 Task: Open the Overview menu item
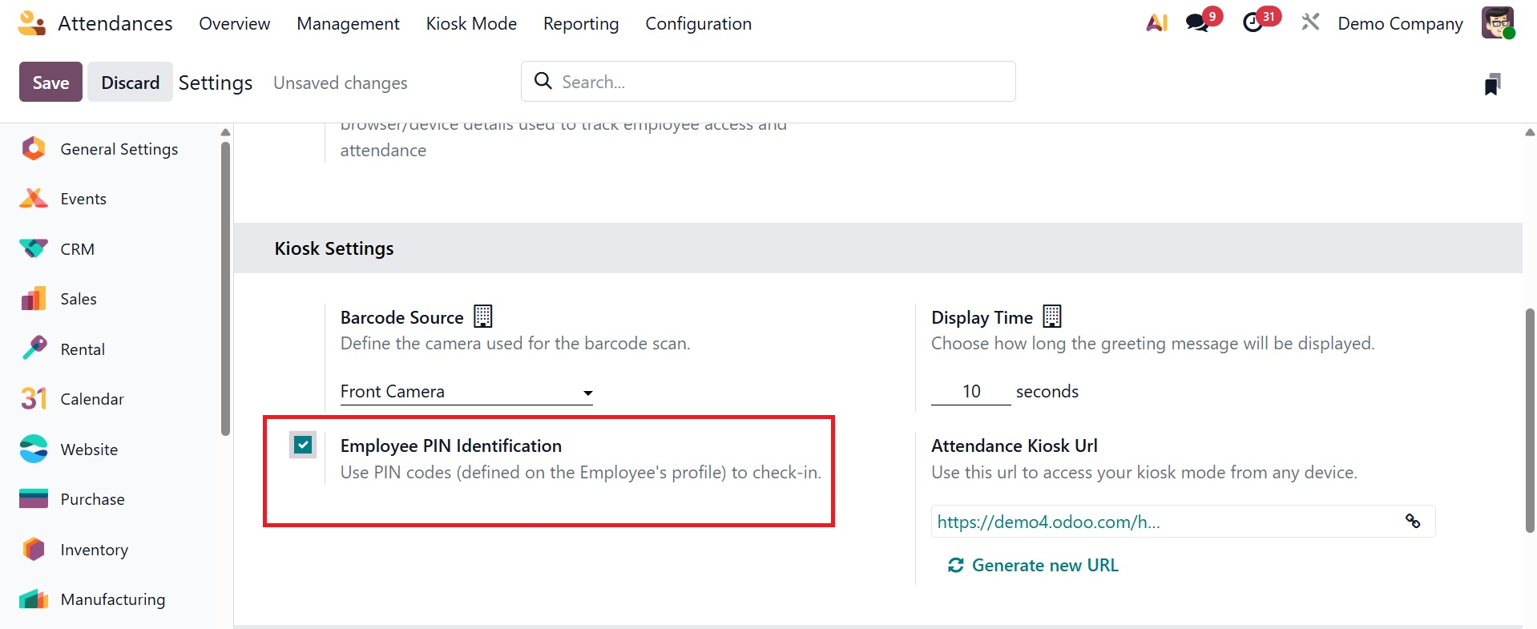tap(234, 24)
